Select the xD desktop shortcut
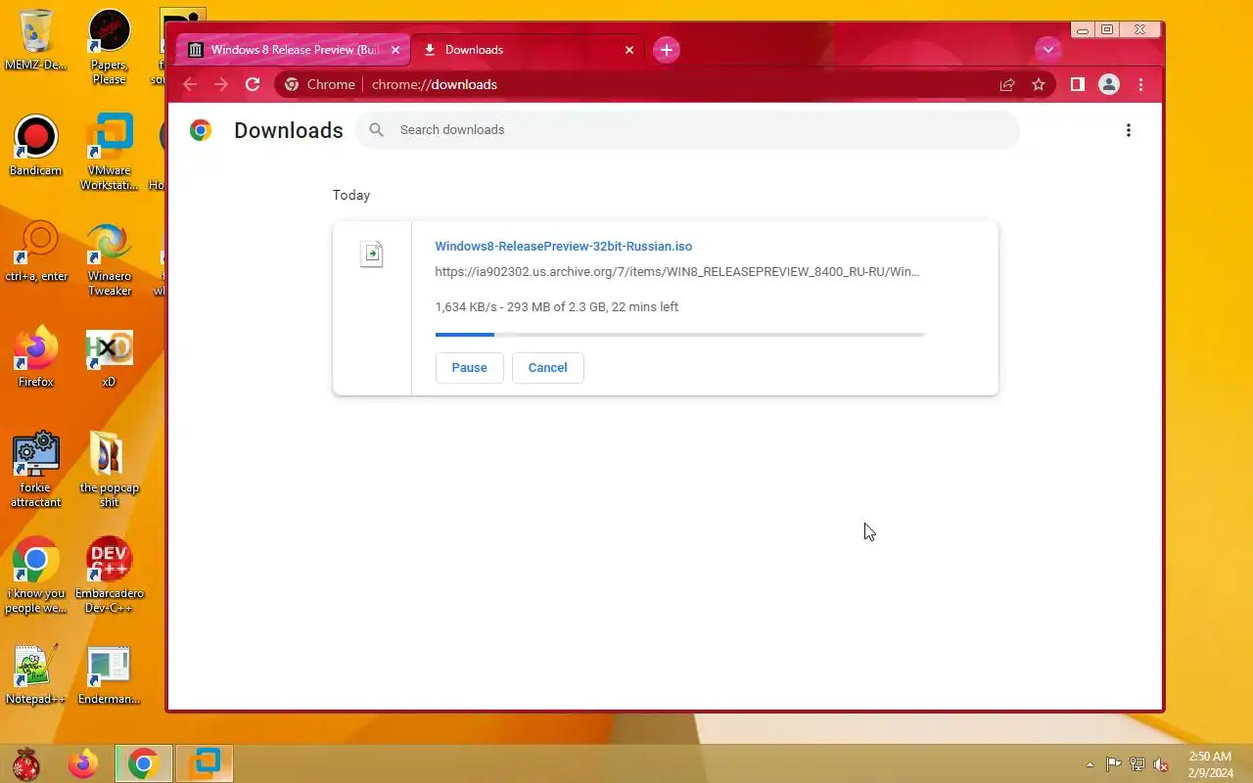 (109, 358)
